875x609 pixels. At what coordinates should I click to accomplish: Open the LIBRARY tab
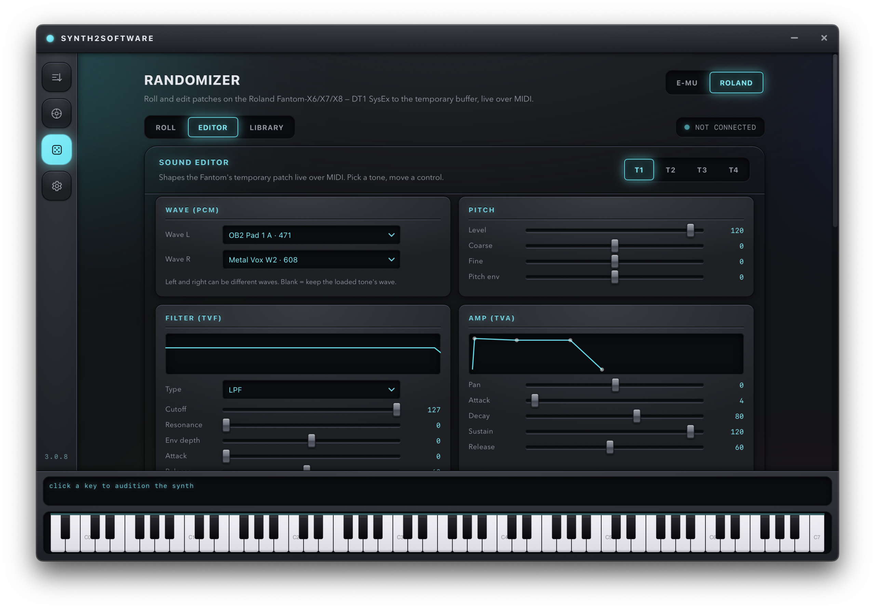(x=266, y=128)
